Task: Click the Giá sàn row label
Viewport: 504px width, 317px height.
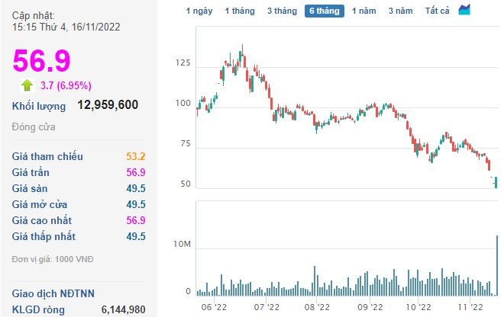Action: (30, 188)
